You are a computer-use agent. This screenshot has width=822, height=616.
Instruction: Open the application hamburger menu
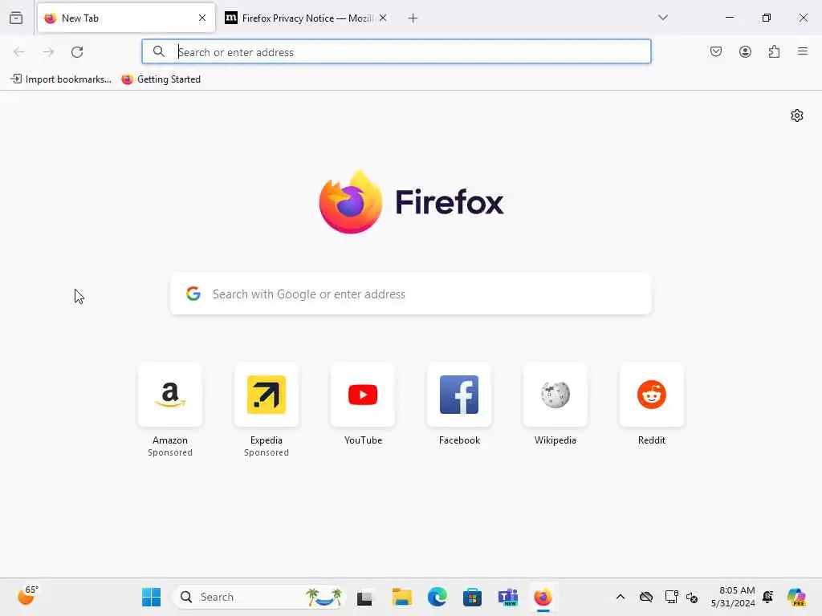coord(803,51)
